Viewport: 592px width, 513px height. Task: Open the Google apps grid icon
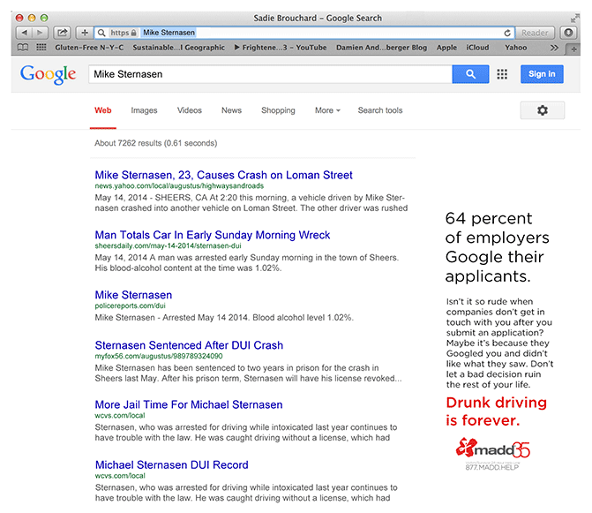502,74
